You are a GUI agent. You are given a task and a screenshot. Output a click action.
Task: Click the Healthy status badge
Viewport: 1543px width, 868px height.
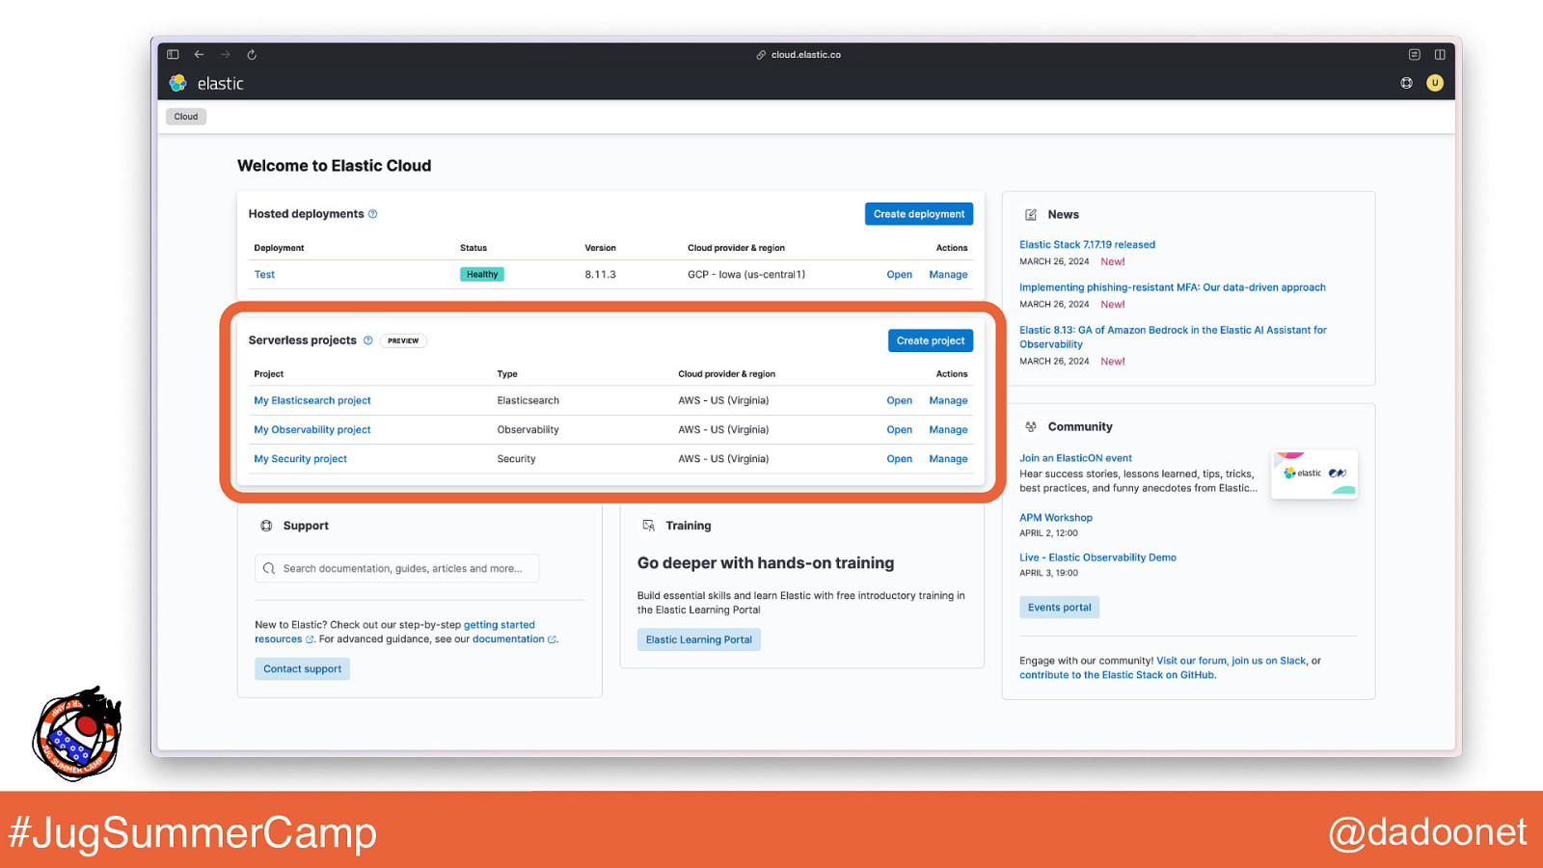click(x=482, y=275)
